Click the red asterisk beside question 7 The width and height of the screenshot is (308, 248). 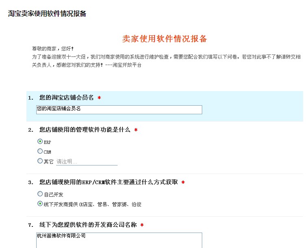[x=142, y=225]
